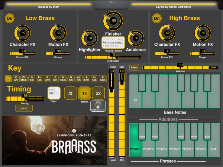Open the Sync picker

(54, 93)
